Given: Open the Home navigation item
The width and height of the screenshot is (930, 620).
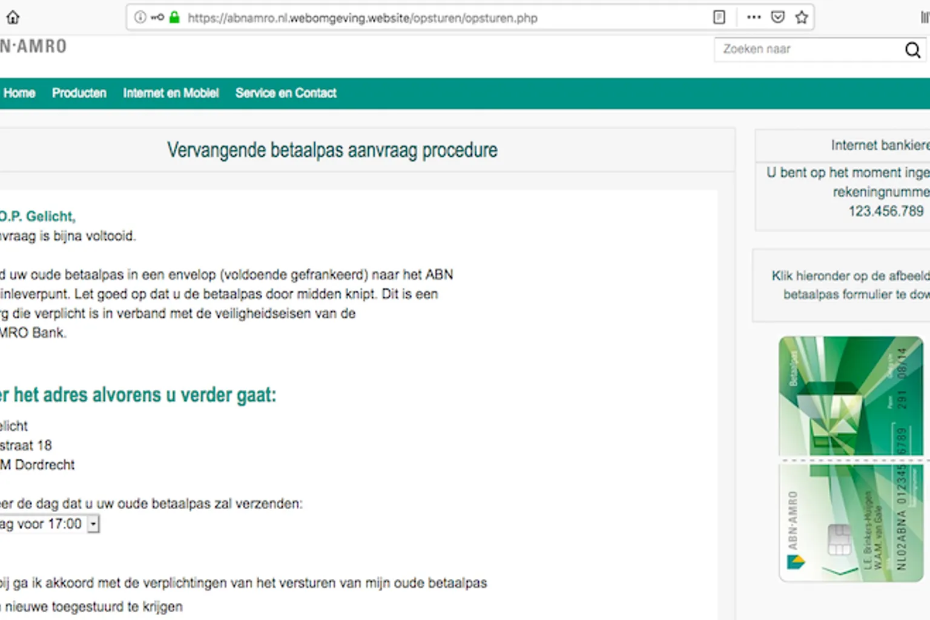Looking at the screenshot, I should pyautogui.click(x=19, y=93).
